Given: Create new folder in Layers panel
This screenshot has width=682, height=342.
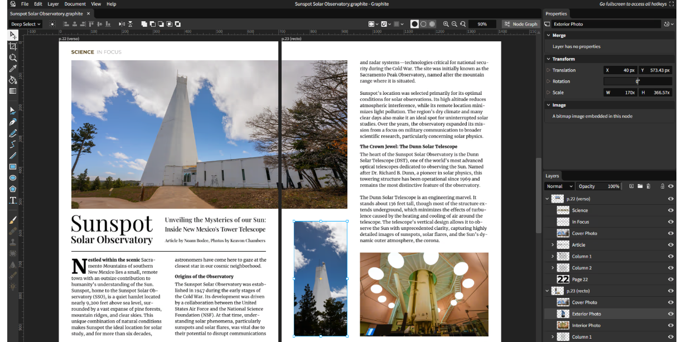Looking at the screenshot, I should click(x=640, y=186).
